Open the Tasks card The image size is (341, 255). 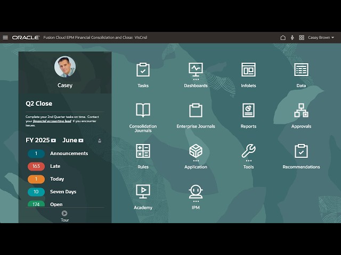coord(143,75)
